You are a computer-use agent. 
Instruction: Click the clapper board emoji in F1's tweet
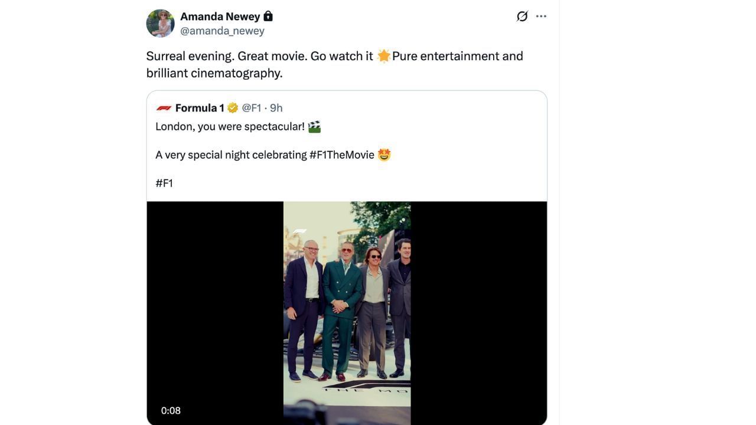click(x=314, y=126)
